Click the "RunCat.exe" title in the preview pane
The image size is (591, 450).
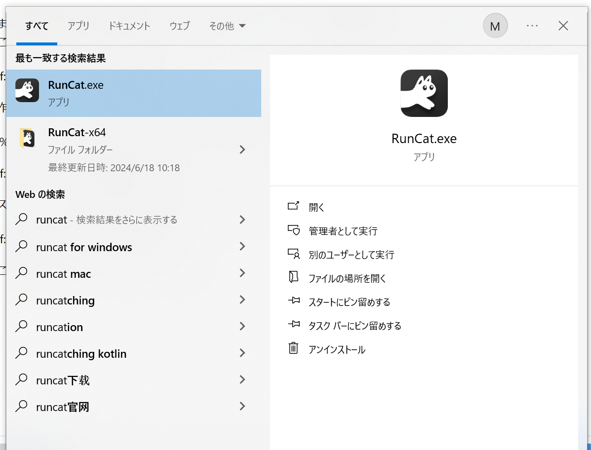(x=424, y=139)
